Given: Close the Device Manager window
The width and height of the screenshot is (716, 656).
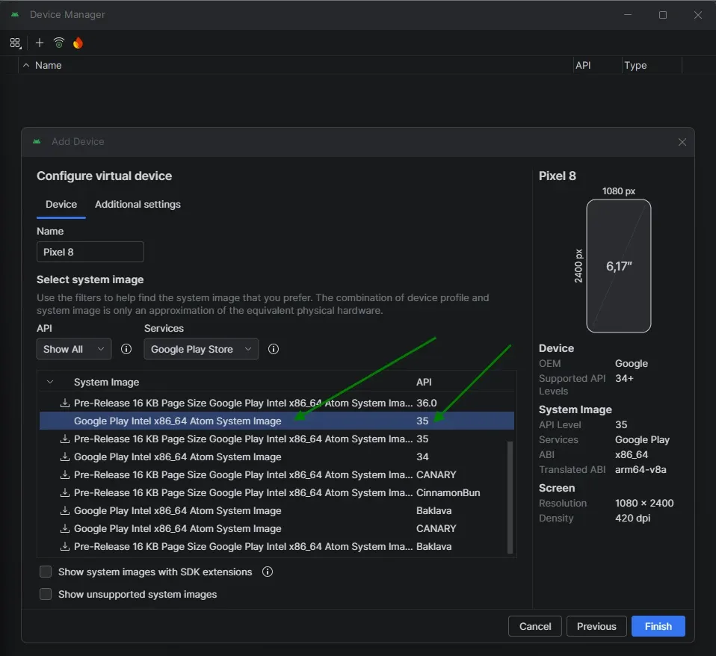Looking at the screenshot, I should [698, 15].
